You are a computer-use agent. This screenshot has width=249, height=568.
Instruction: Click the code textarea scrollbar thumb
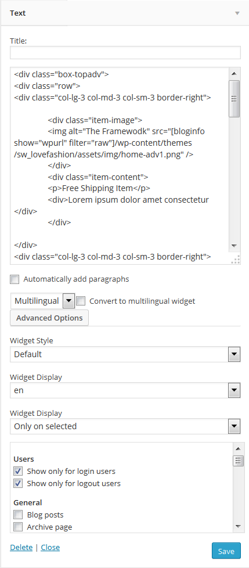pos(234,99)
